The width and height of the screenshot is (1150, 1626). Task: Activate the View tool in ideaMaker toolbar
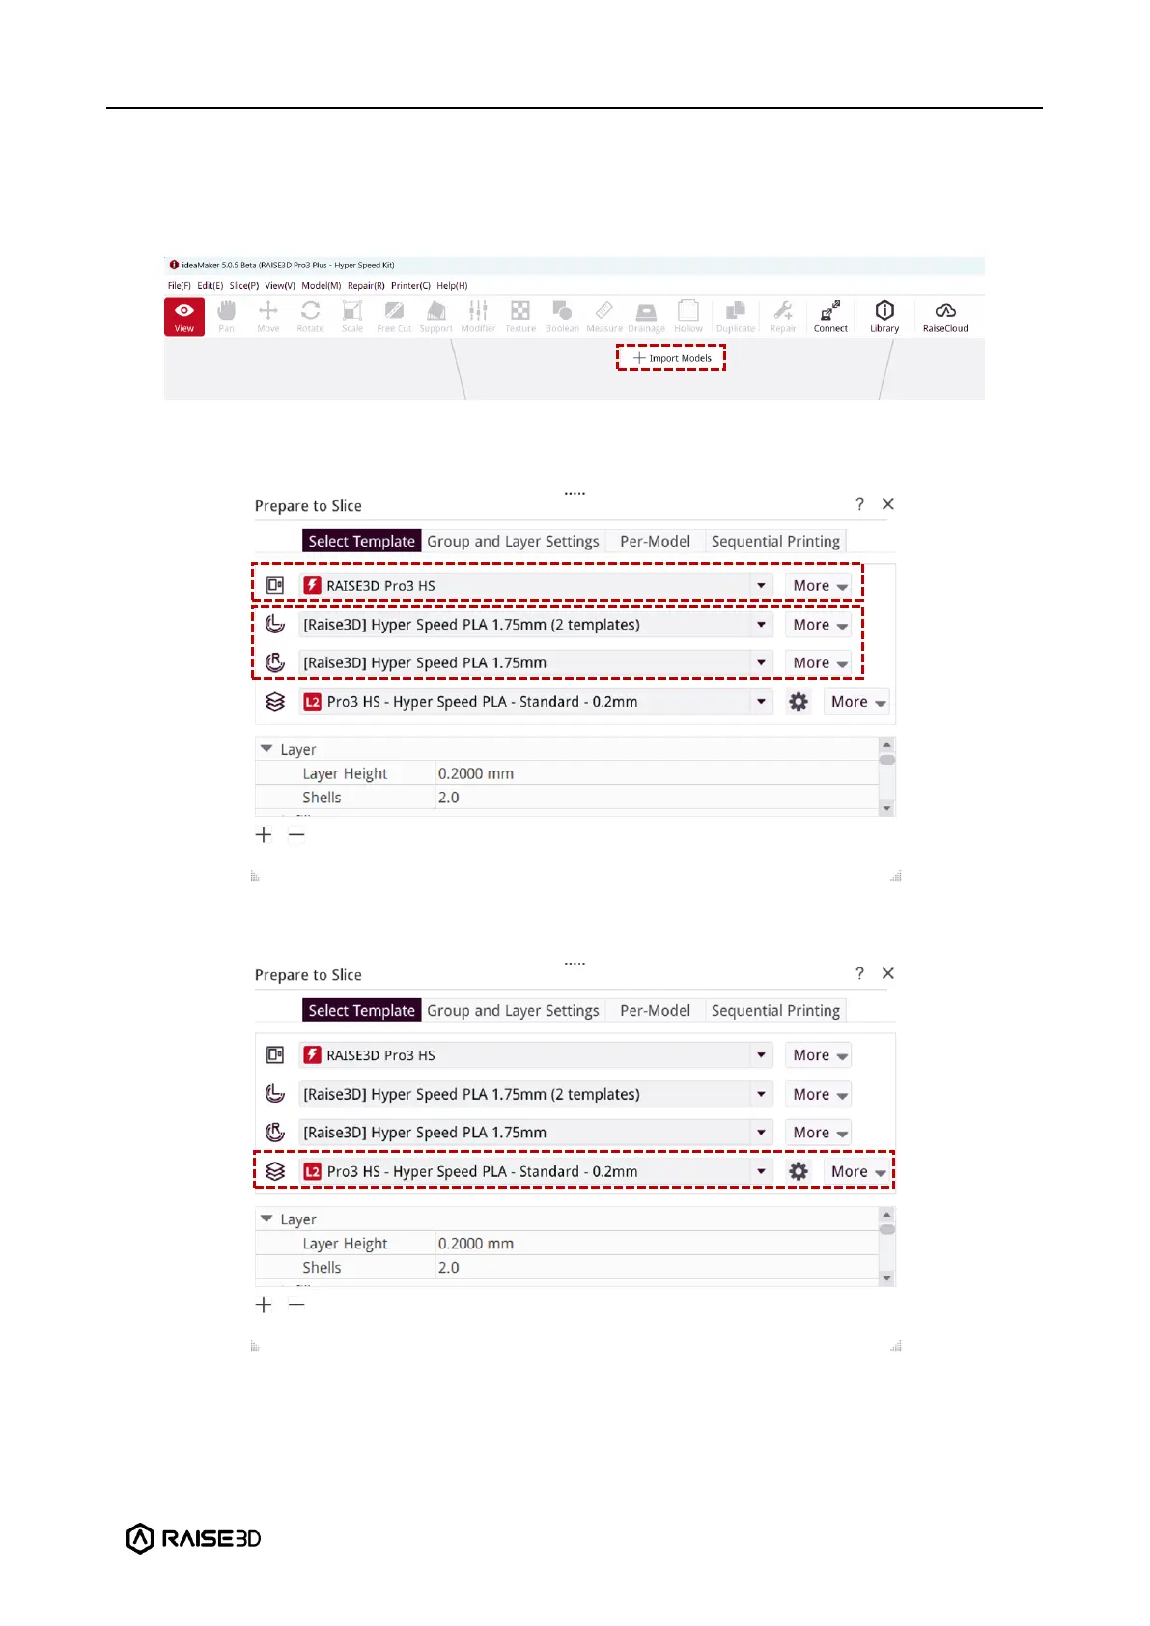(x=184, y=317)
